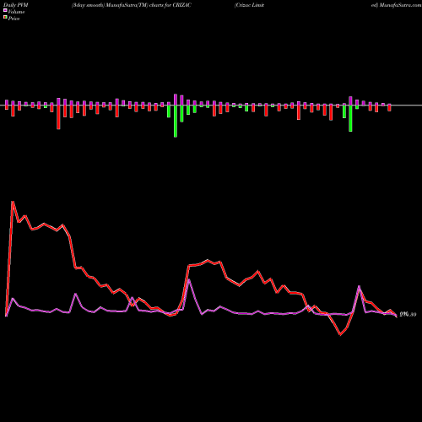
Task: Click the tallest green volume bar mid-chart
Action: (176, 121)
